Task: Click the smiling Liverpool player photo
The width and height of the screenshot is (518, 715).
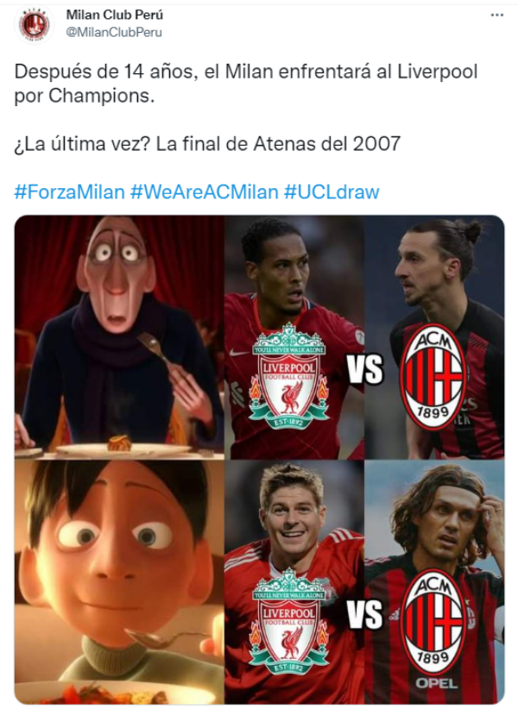Action: (x=294, y=582)
